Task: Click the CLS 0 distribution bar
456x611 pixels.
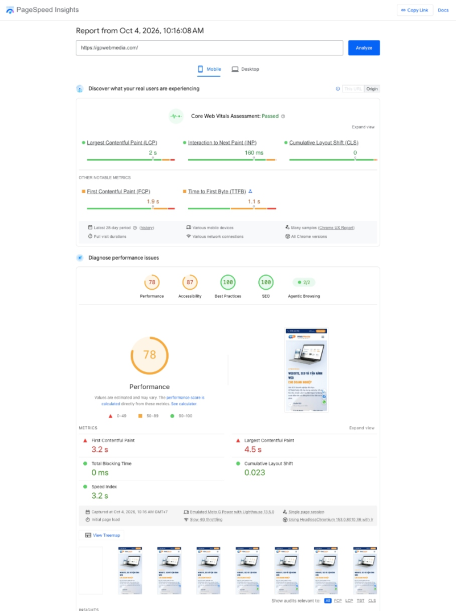Action: (x=333, y=160)
